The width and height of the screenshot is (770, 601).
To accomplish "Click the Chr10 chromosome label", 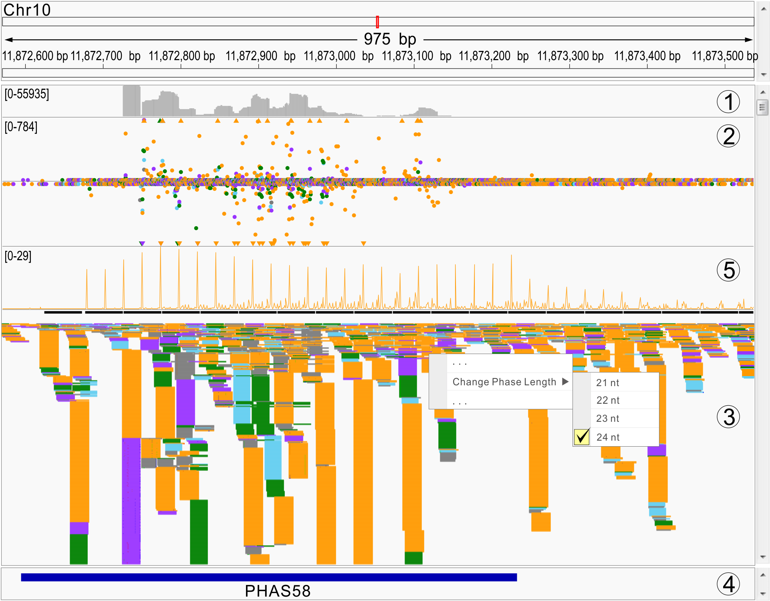I will pyautogui.click(x=27, y=10).
